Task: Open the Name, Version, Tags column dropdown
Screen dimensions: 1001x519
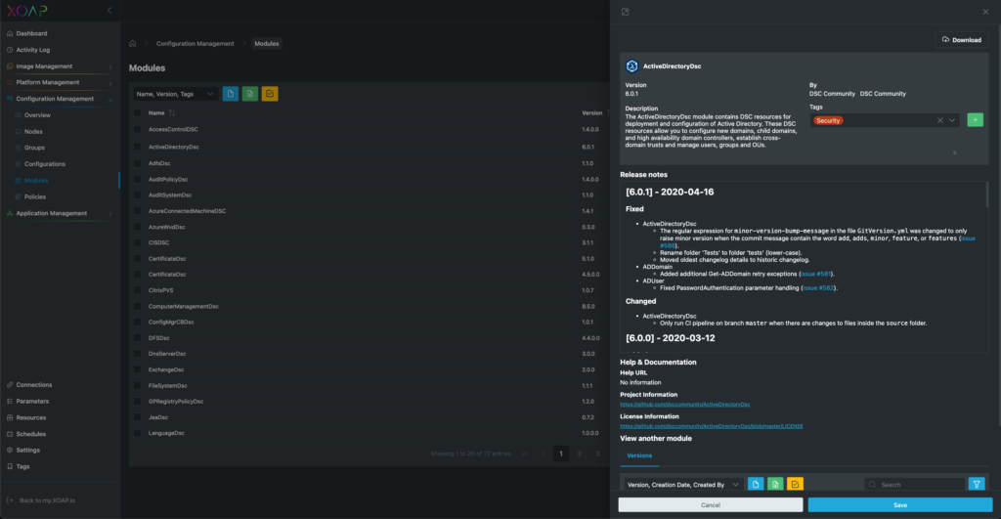Action: point(175,94)
